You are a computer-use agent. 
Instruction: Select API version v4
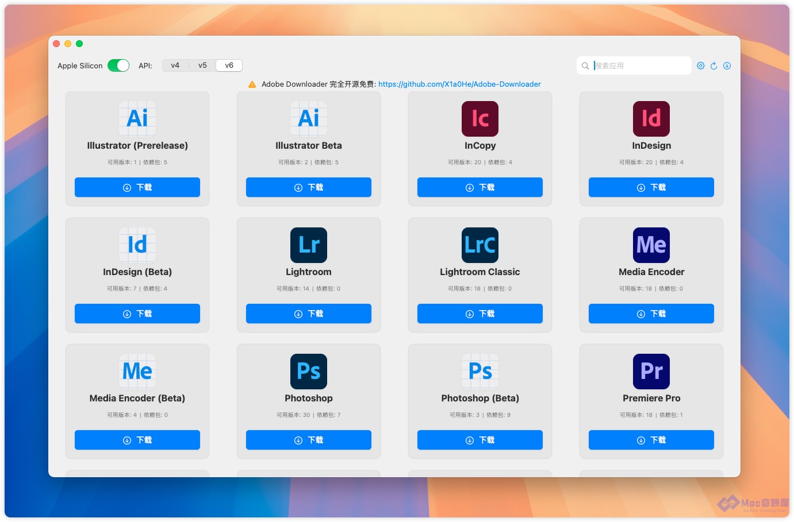tap(175, 65)
